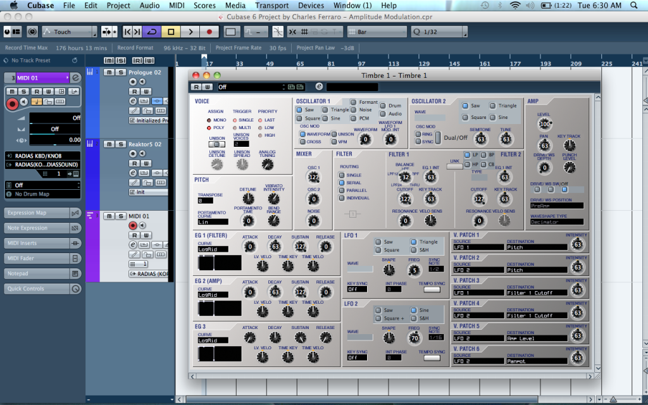Open the edit 'e' button in Timbre window
This screenshot has height=405, width=648.
click(x=319, y=86)
